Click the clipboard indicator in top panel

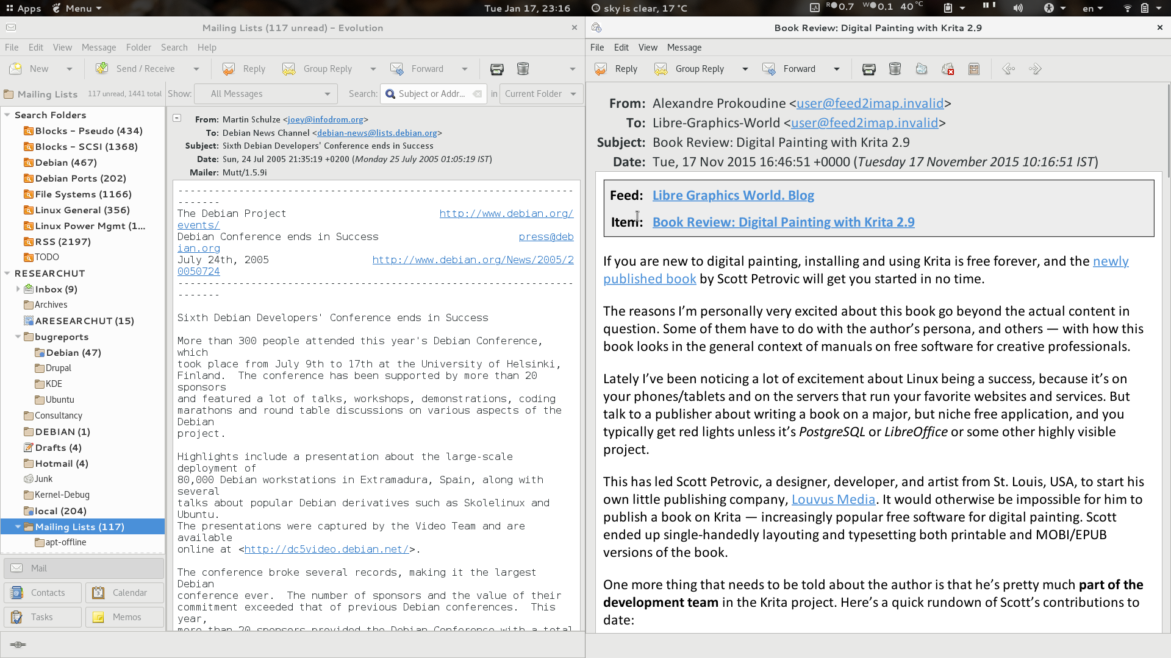pos(948,8)
